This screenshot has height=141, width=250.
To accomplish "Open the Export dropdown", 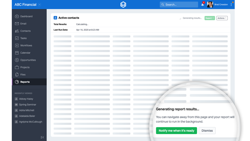I will pos(210,18).
